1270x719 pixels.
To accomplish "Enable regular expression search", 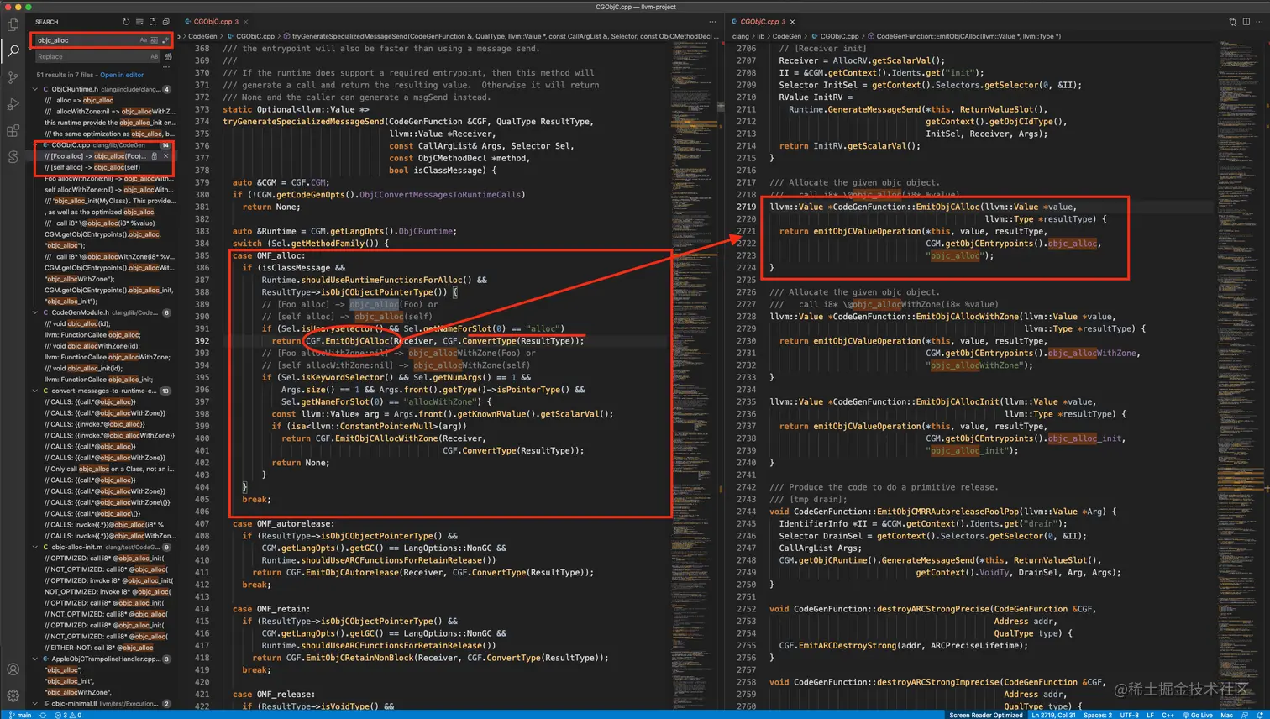I will pos(165,40).
